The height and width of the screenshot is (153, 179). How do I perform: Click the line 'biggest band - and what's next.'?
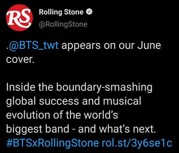pos(81,129)
